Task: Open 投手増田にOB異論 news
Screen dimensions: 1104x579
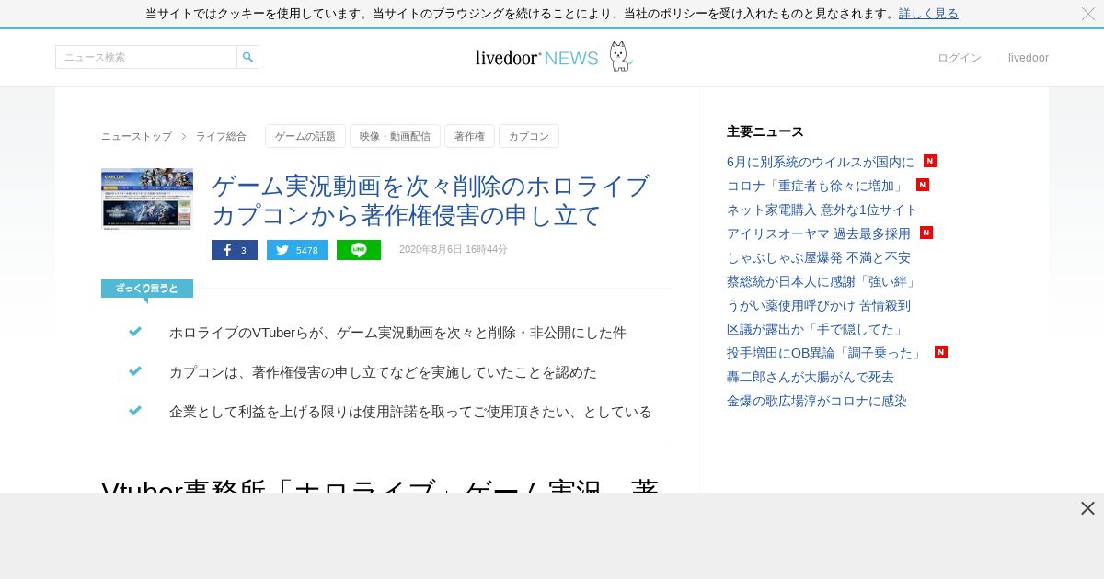Action: coord(826,353)
